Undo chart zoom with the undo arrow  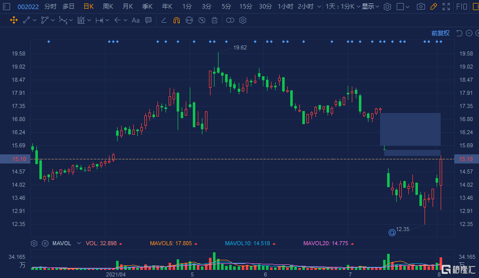pyautogui.click(x=459, y=33)
